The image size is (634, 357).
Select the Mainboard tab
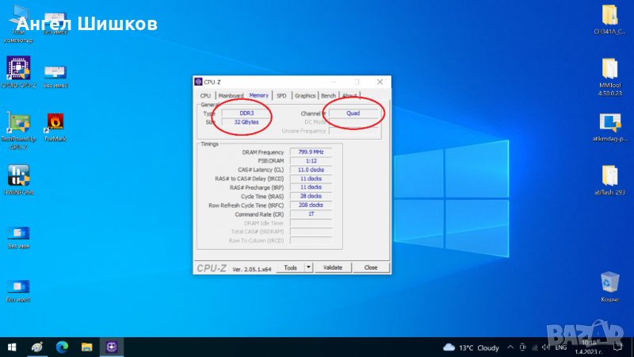[x=231, y=95]
